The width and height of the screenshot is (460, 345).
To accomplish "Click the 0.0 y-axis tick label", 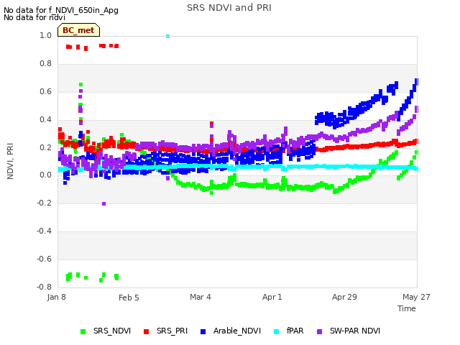I will click(x=45, y=175).
